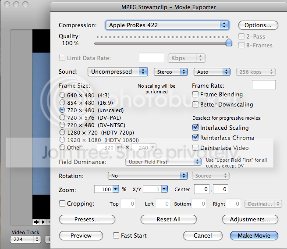Click the first Center coordinate field
287x249 pixels.
point(202,189)
